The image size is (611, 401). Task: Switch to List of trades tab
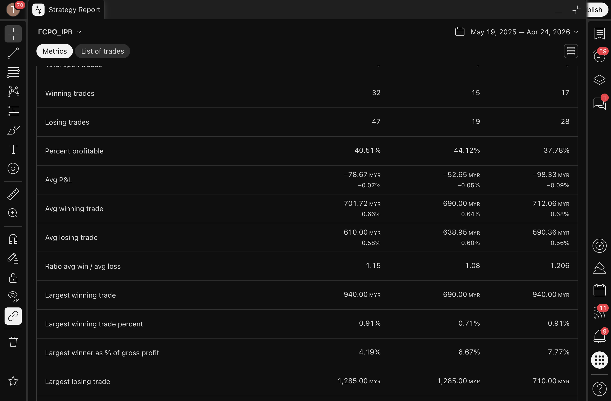103,51
